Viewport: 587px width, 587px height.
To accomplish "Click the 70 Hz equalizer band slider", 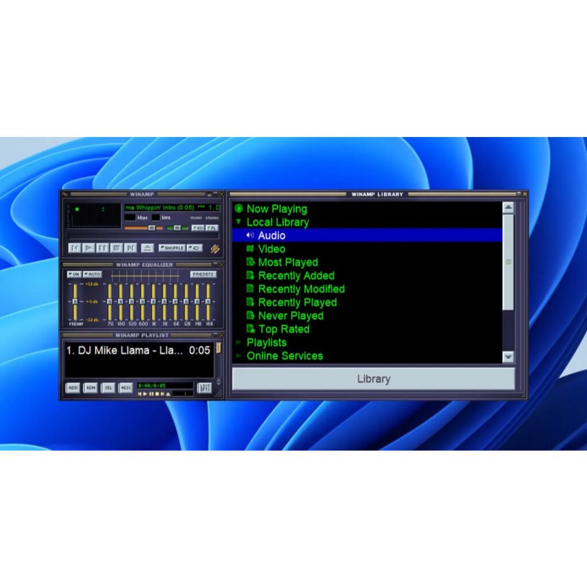I will coord(109,302).
